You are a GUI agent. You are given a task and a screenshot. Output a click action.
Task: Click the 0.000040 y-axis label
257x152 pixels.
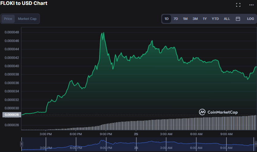tap(12, 66)
